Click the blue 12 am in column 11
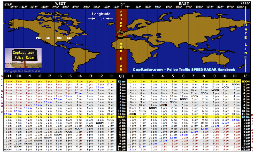254x153 pixels. tap(236, 120)
